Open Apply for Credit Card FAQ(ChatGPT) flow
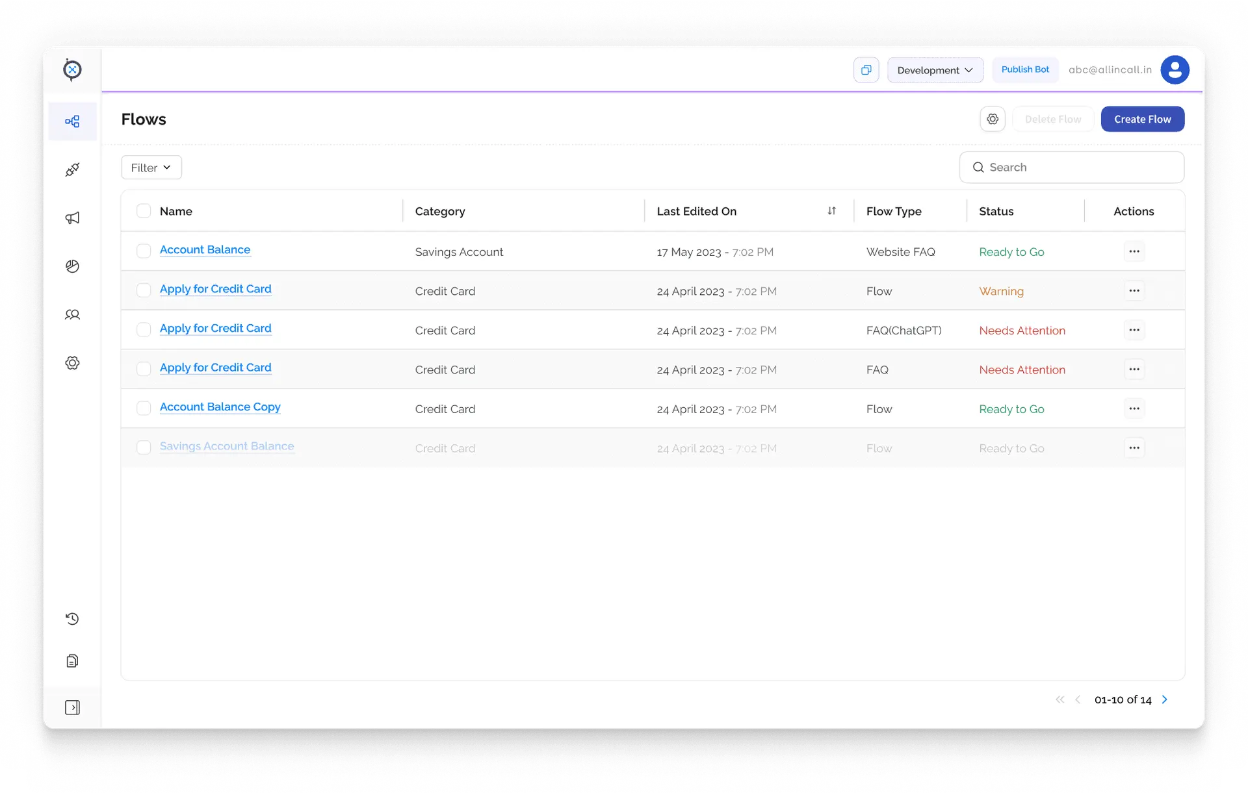Viewport: 1248px width, 793px height. pyautogui.click(x=215, y=329)
